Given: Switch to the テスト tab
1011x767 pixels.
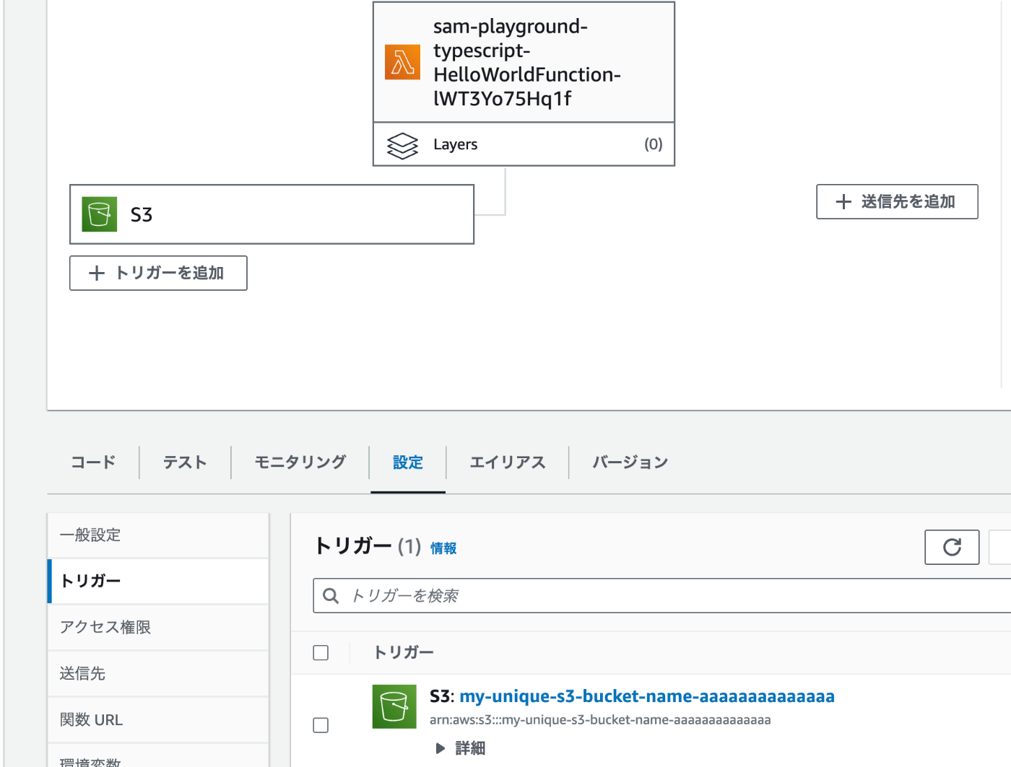Looking at the screenshot, I should tap(185, 463).
